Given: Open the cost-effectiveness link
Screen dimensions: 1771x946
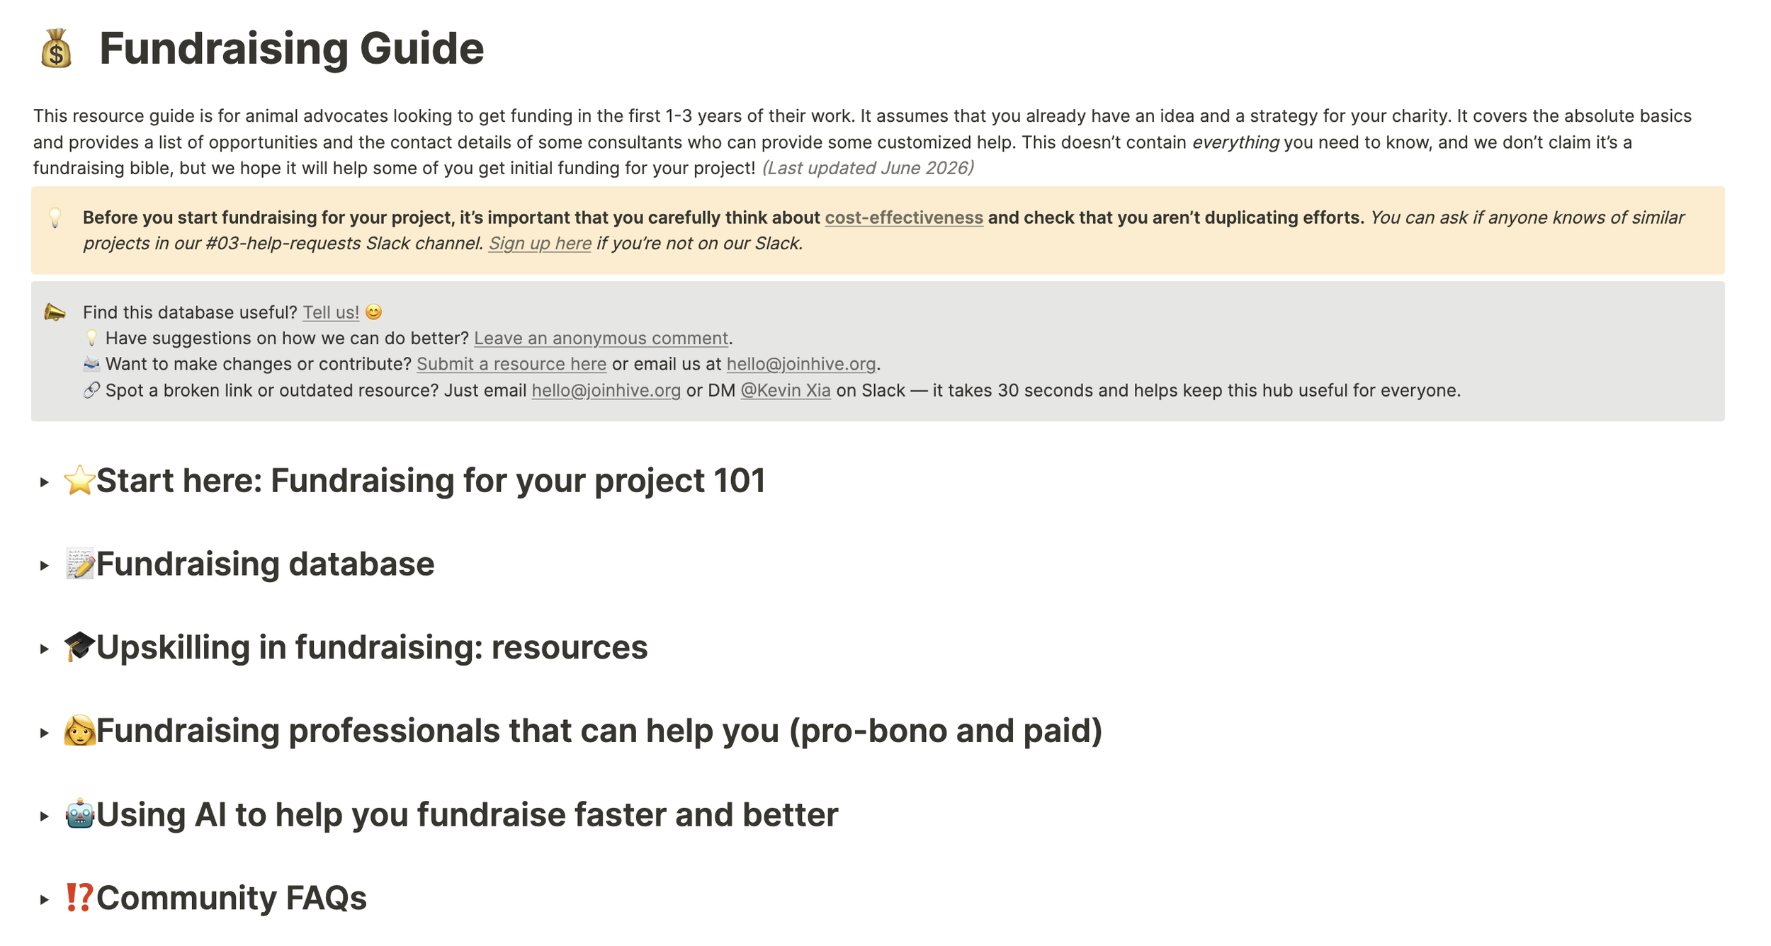Looking at the screenshot, I should [x=904, y=217].
